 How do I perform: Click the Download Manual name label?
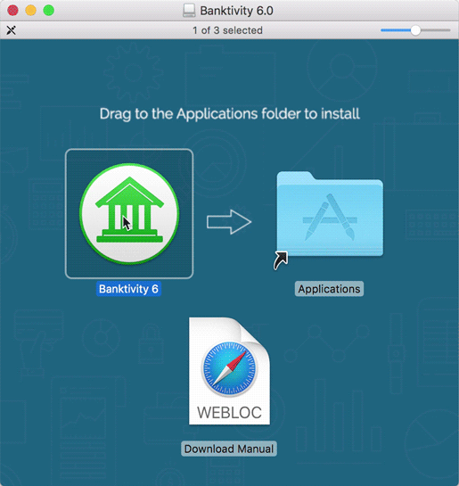[x=229, y=449]
